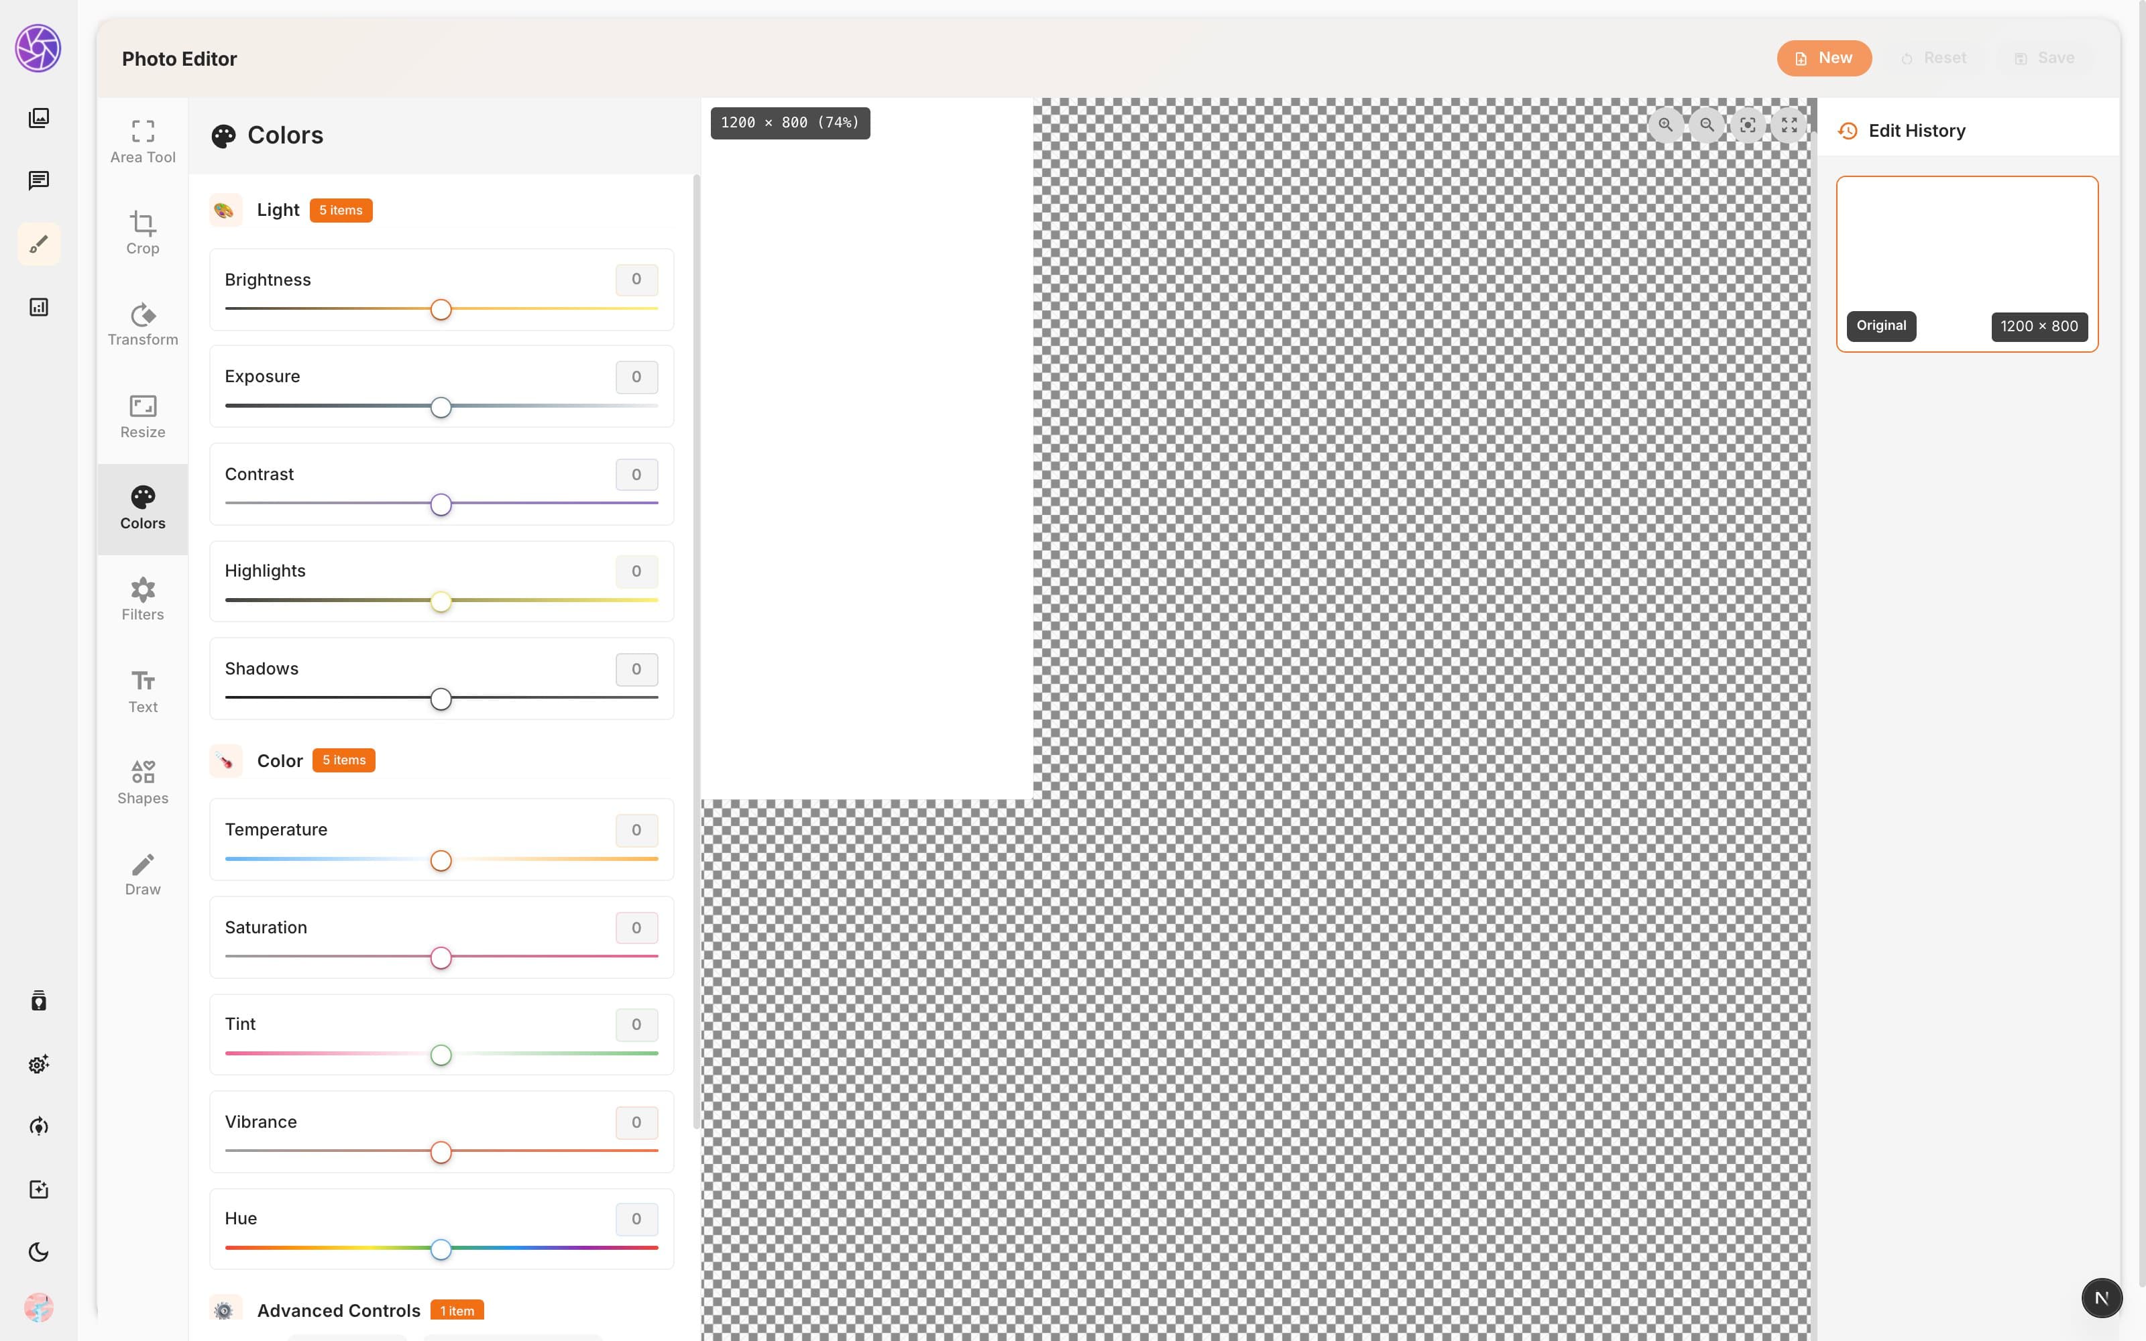This screenshot has height=1341, width=2146.
Task: Toggle dark mode moon icon
Action: pos(38,1252)
